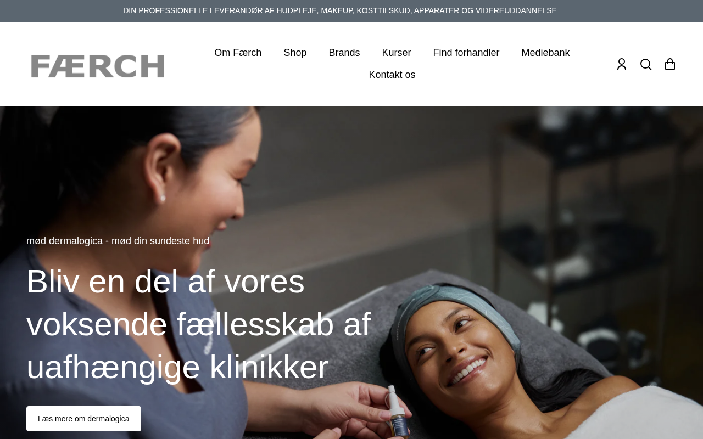
Task: Go to Find forhandler page
Action: point(466,53)
